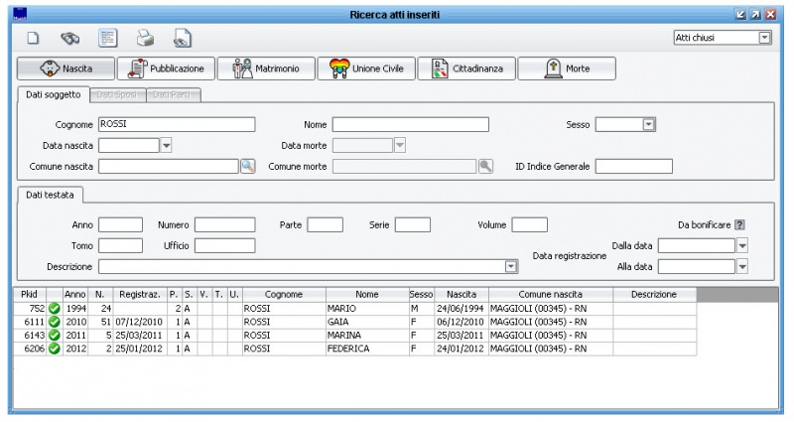Click green check status of record 752
Screen dimensions: 794x422
coord(55,308)
